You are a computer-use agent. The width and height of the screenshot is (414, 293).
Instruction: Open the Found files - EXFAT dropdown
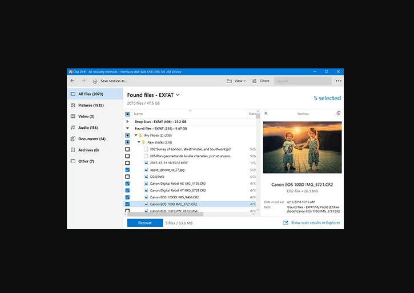(178, 95)
